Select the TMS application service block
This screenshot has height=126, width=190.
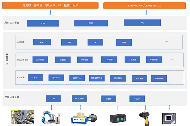pos(95,42)
